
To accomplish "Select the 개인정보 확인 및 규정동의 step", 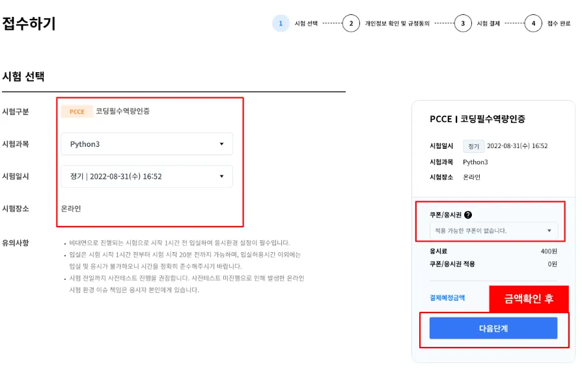I will pos(397,24).
